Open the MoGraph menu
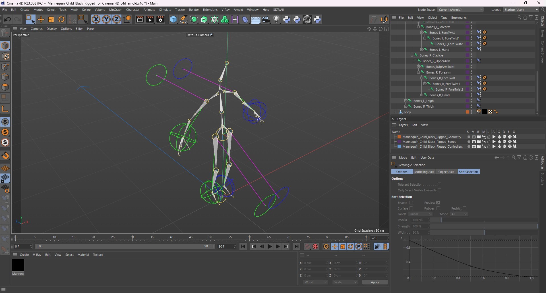This screenshot has height=293, width=546. (x=115, y=10)
